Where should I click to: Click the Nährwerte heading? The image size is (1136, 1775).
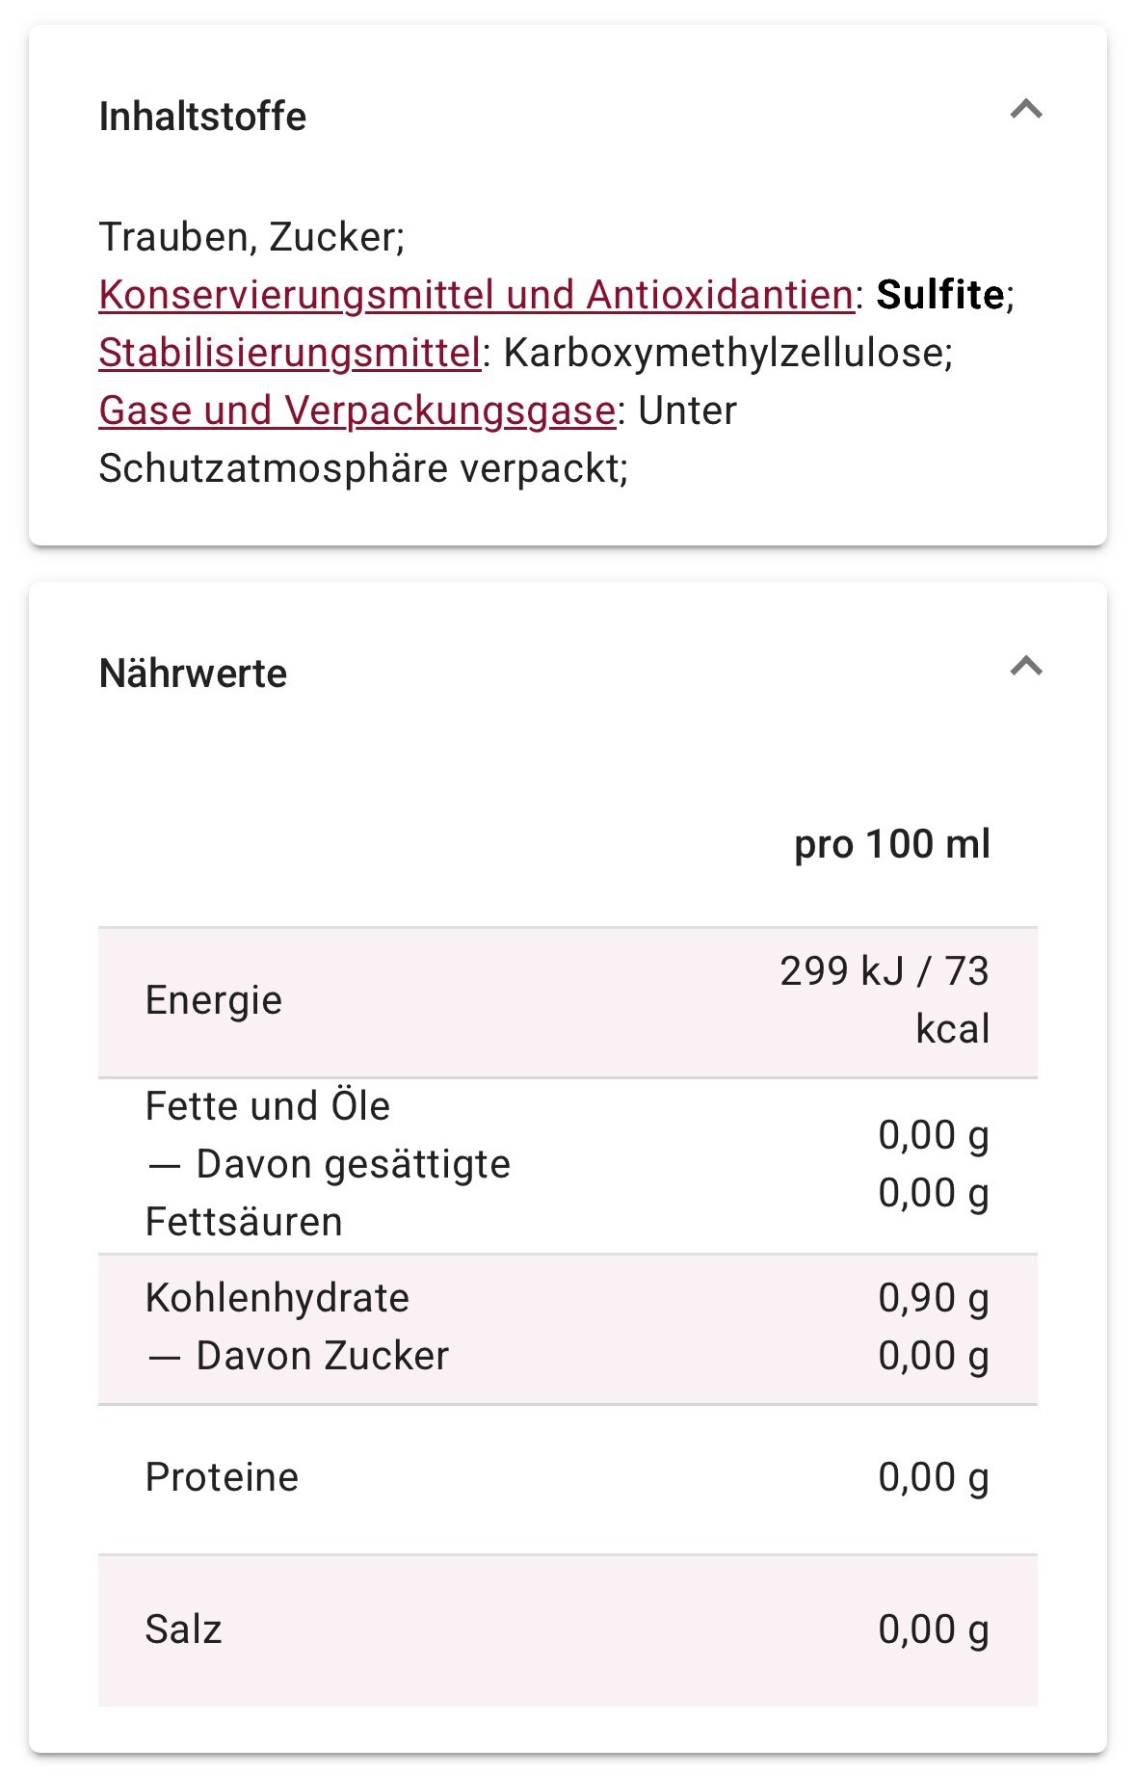193,674
